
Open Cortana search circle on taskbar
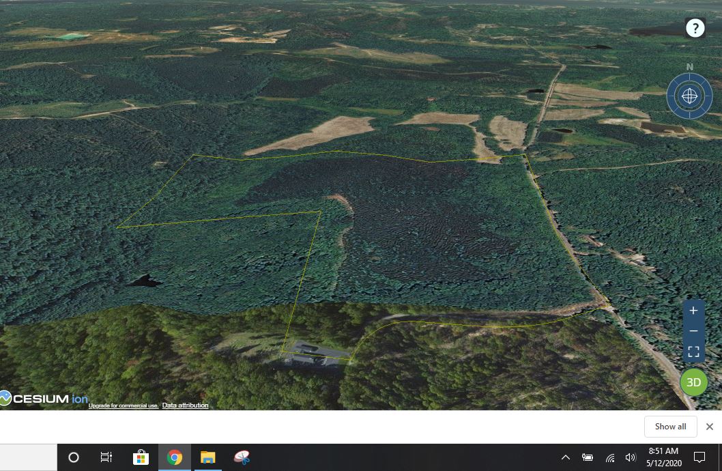pyautogui.click(x=74, y=457)
